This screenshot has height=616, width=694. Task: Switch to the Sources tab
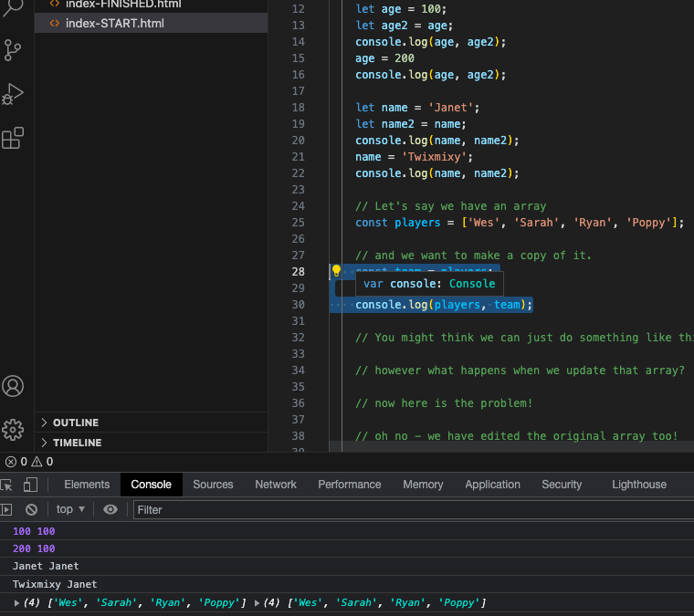pos(213,485)
